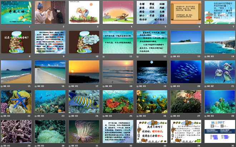The image size is (236, 147).
Task: Click the transition icon under purple coral slide 29
Action: [x=2, y=146]
